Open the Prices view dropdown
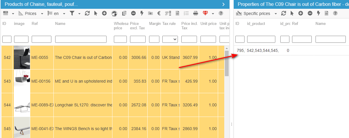Image resolution: width=349 pixels, height=138 pixels. 42,14
